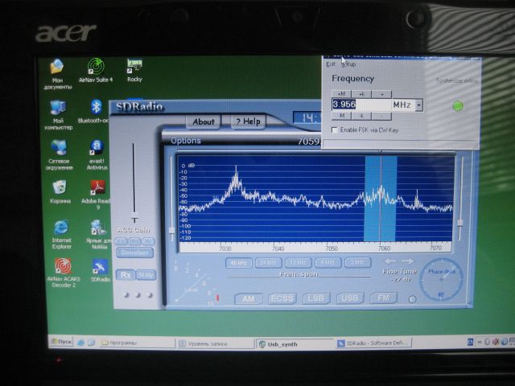This screenshot has width=515, height=386.
Task: Click the slider left of spectrum display
Action: [171, 199]
